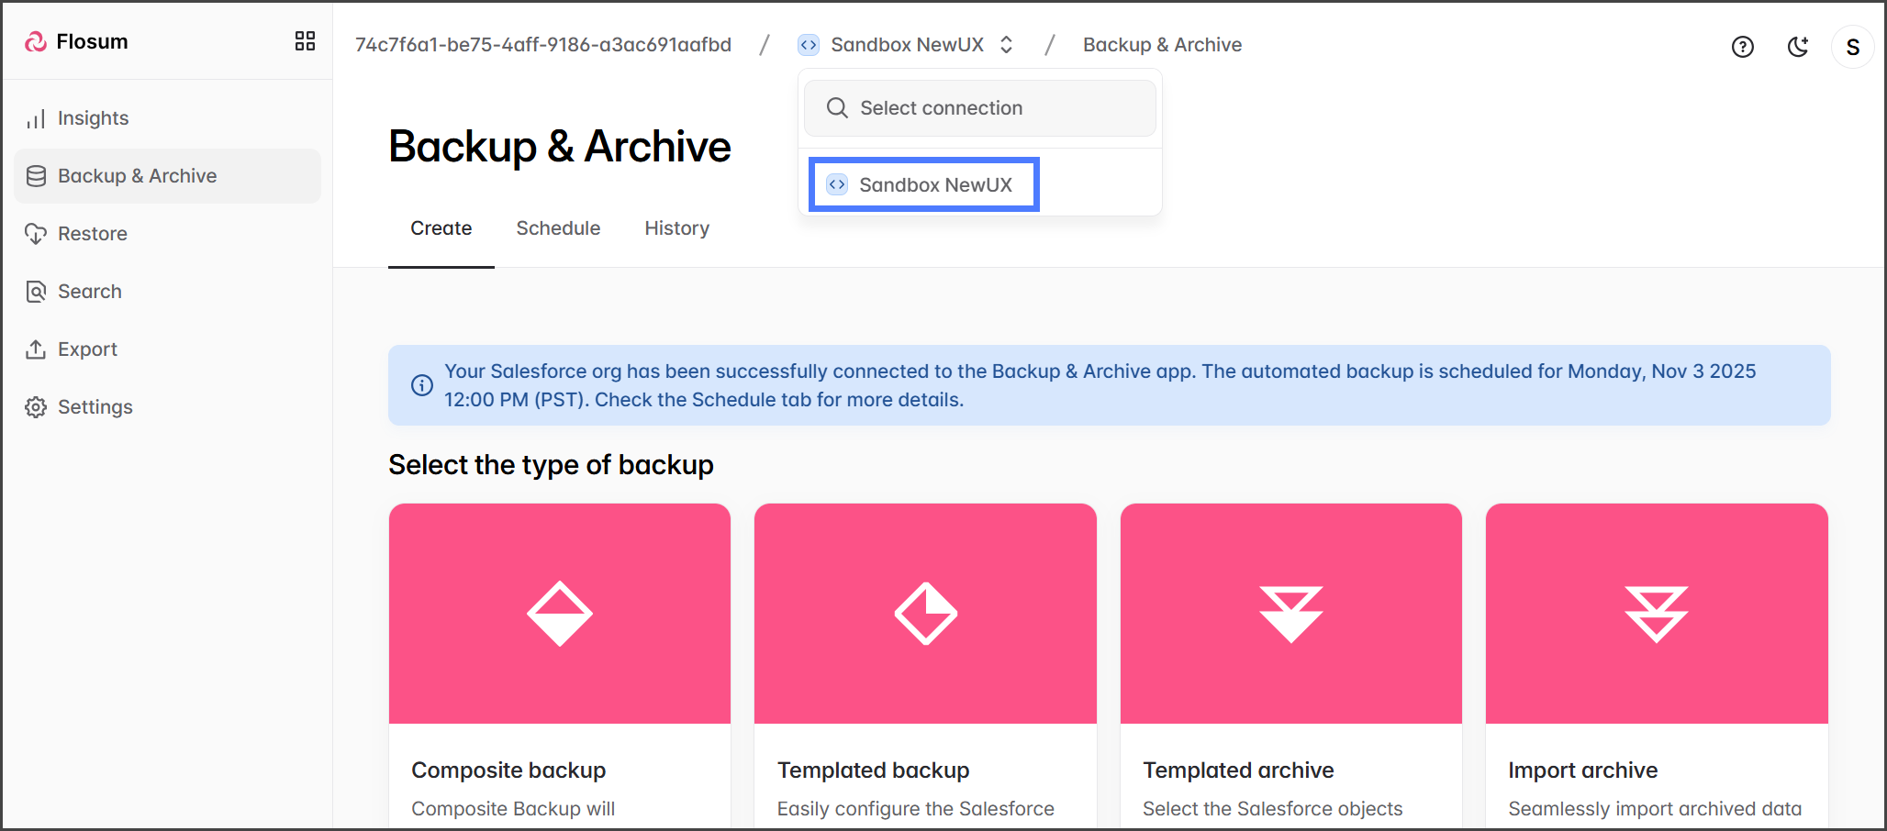Click the Import archive icon

tap(1656, 614)
